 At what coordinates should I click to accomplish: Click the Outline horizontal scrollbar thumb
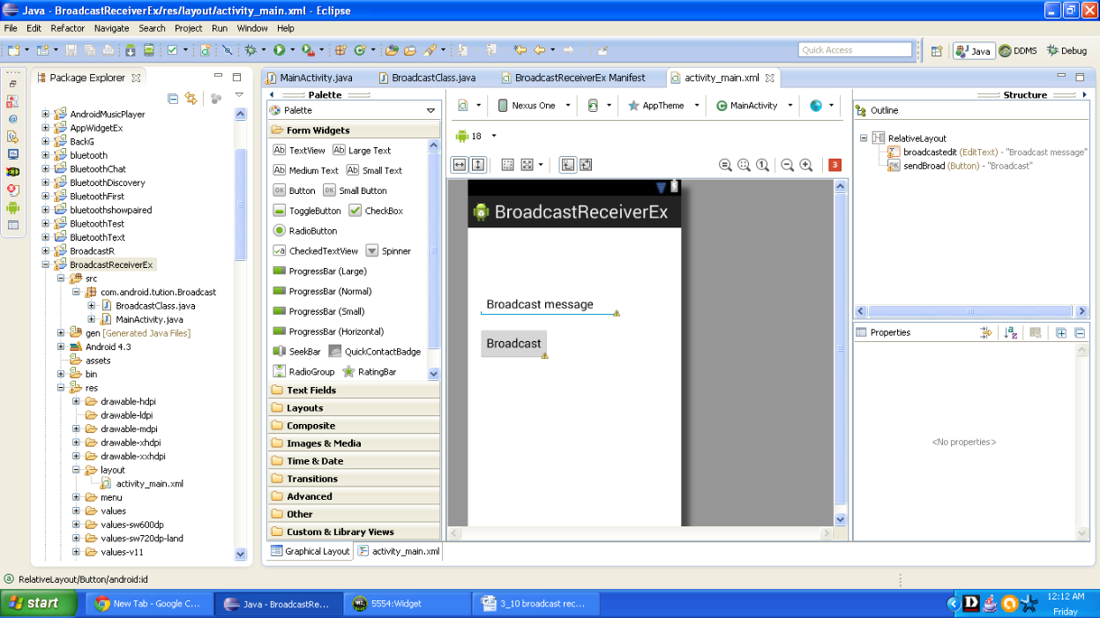point(969,311)
